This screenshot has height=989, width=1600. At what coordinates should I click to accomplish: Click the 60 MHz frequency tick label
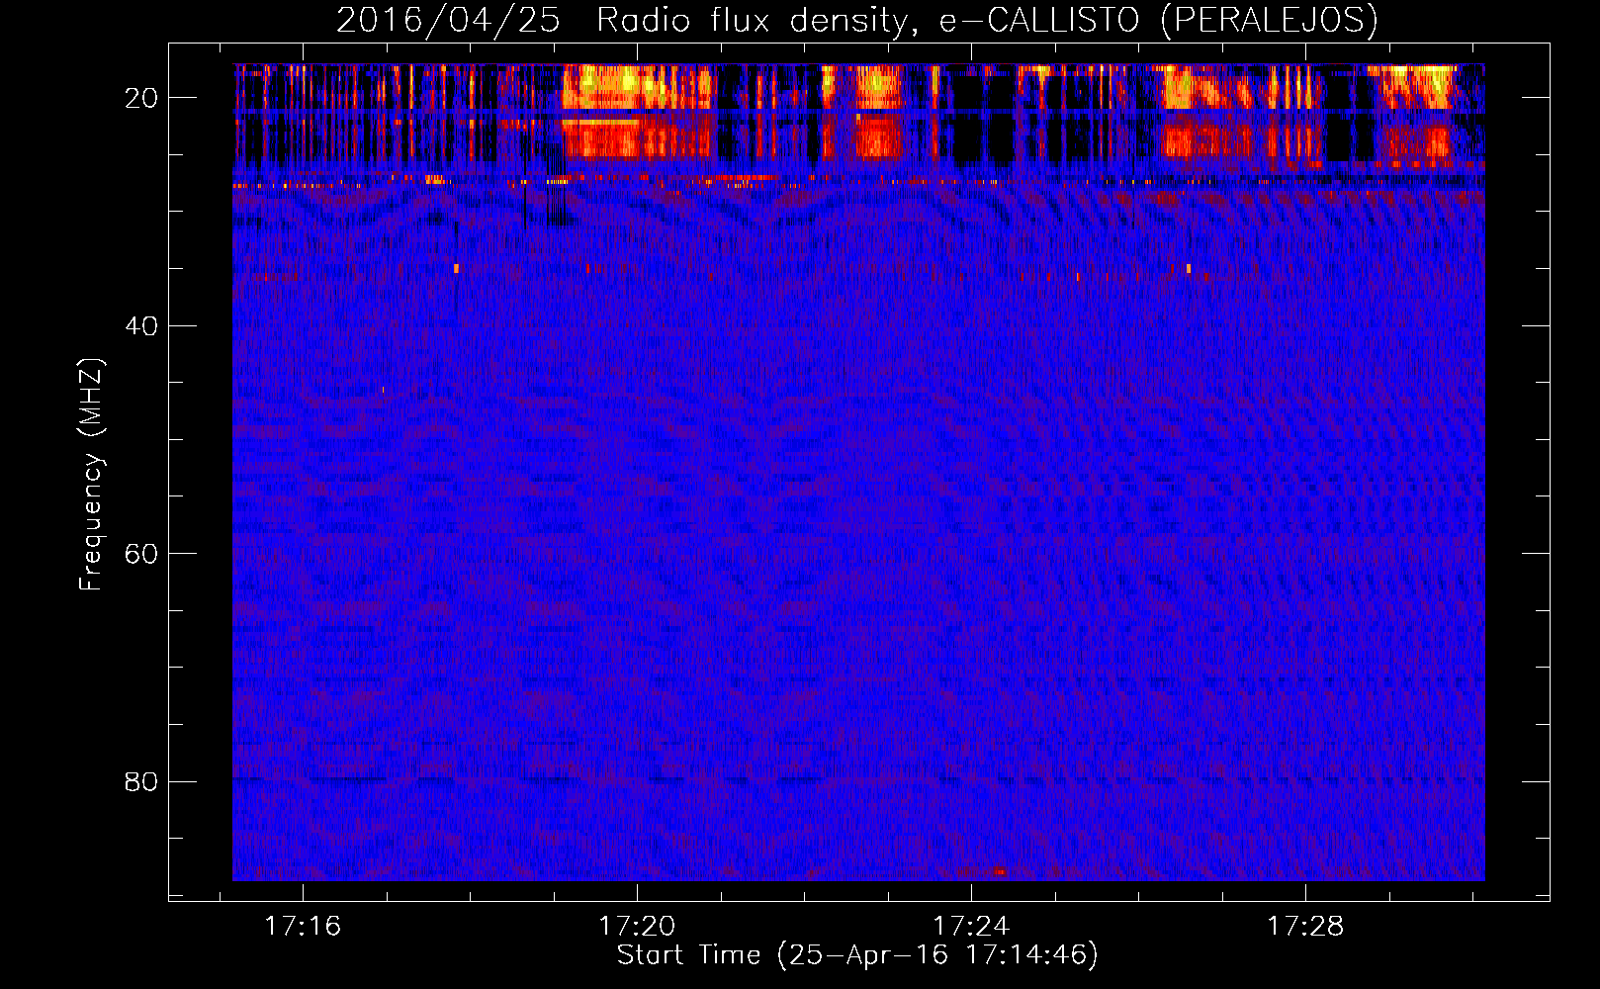141,554
